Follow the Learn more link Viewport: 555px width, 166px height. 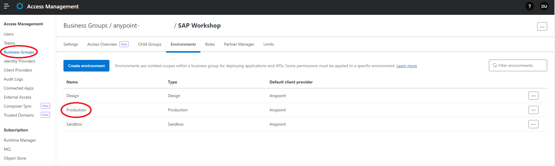tap(407, 66)
